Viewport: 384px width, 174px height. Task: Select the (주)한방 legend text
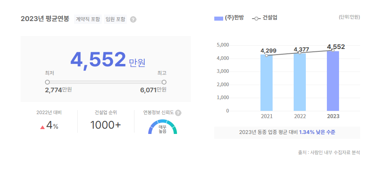(x=235, y=18)
